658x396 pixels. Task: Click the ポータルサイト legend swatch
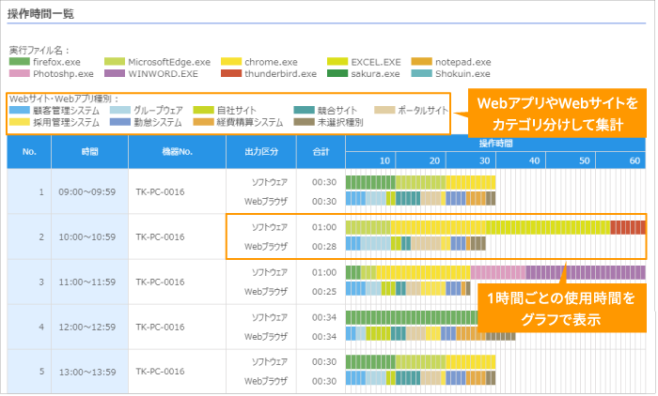[384, 110]
